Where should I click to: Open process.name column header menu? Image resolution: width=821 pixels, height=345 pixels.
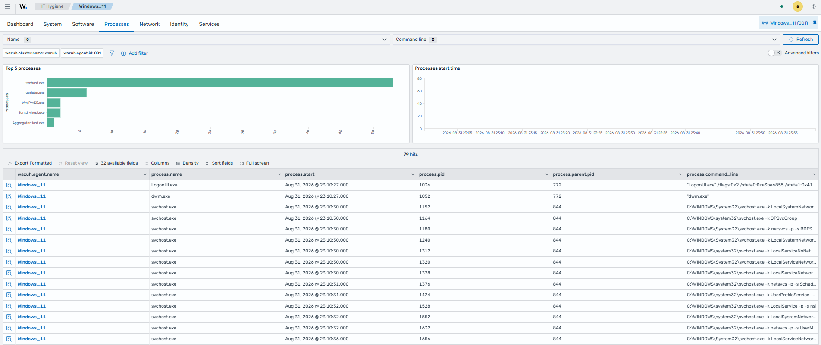[279, 174]
